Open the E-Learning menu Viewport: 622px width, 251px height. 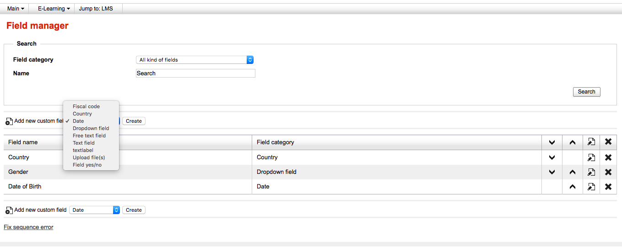click(54, 9)
